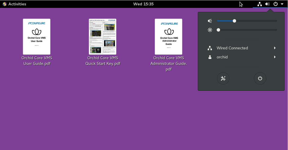Click the 'Orchid Core VMS Quick Start Key.pdf' label

coord(103,61)
